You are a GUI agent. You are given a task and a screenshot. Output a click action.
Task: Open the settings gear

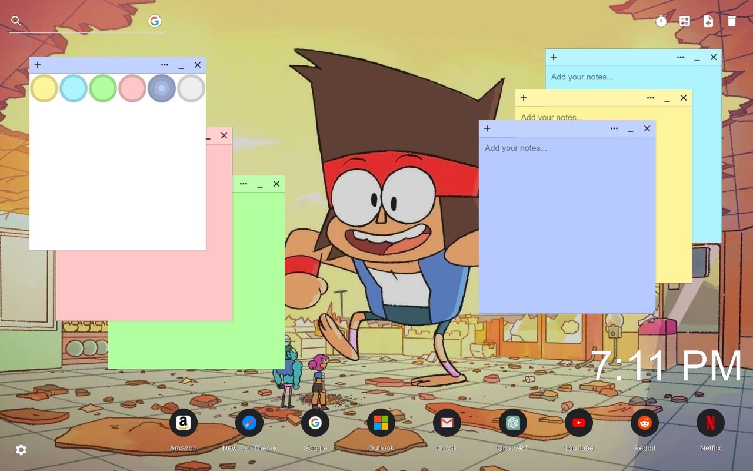[21, 450]
